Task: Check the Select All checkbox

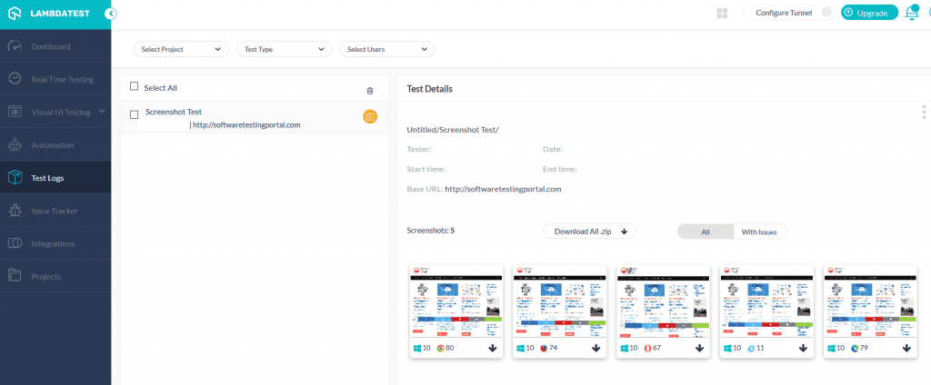Action: (135, 87)
